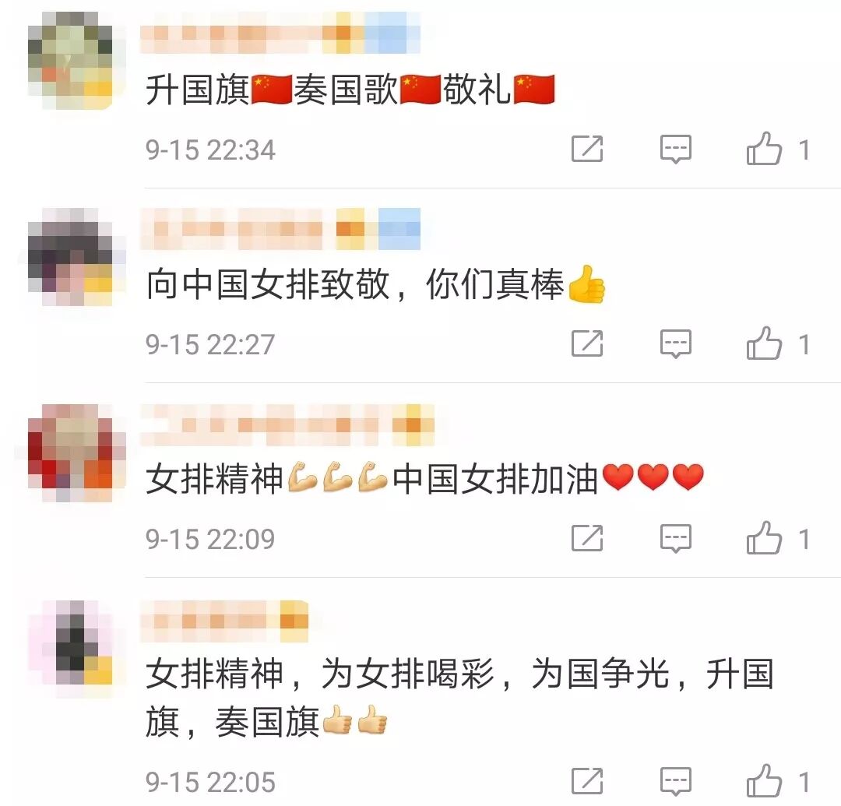The width and height of the screenshot is (841, 806).
Task: Open username of the first commenter
Action: 280,33
